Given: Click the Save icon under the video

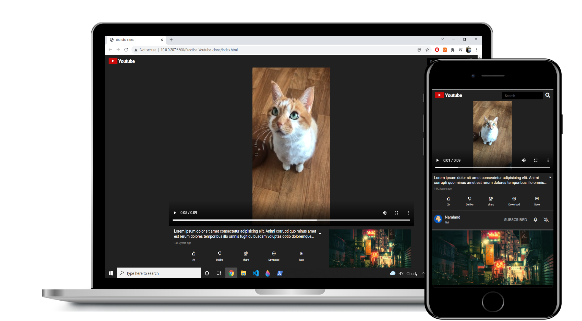Looking at the screenshot, I should coord(301,254).
